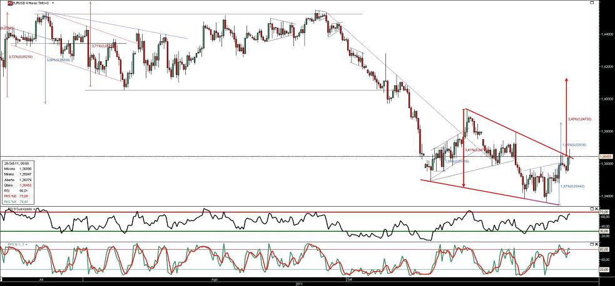Maximize the PKS stochastic pane
The height and width of the screenshot is (286, 615).
592,244
